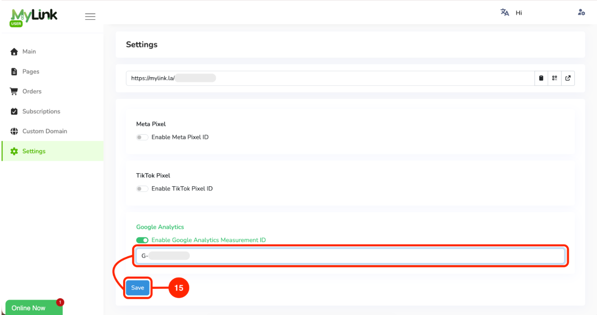Click the Pages document icon

click(14, 72)
